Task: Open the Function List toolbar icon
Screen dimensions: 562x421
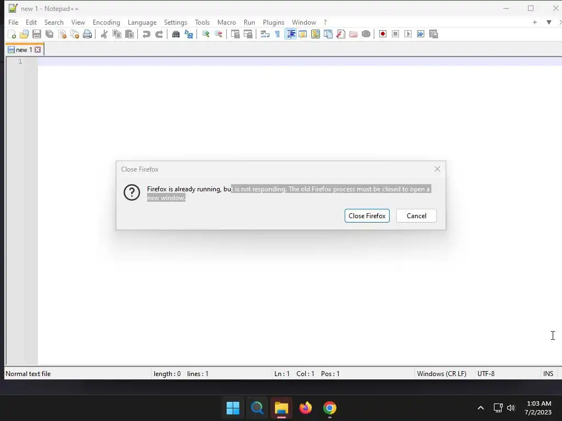Action: tap(340, 34)
